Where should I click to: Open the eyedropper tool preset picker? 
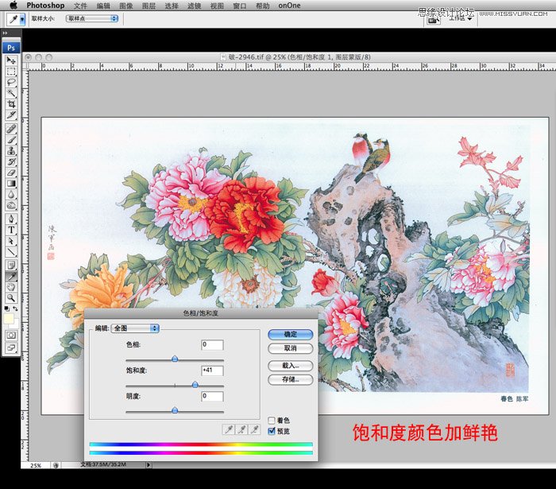(x=22, y=19)
